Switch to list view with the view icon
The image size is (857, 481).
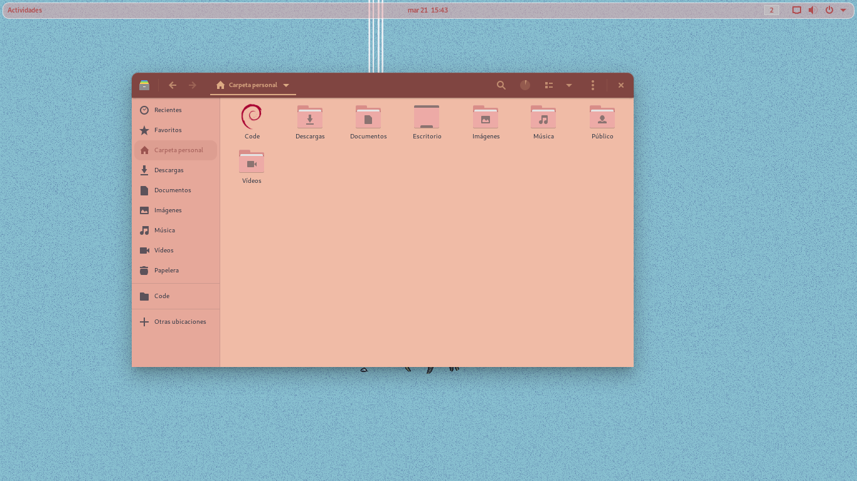tap(549, 85)
